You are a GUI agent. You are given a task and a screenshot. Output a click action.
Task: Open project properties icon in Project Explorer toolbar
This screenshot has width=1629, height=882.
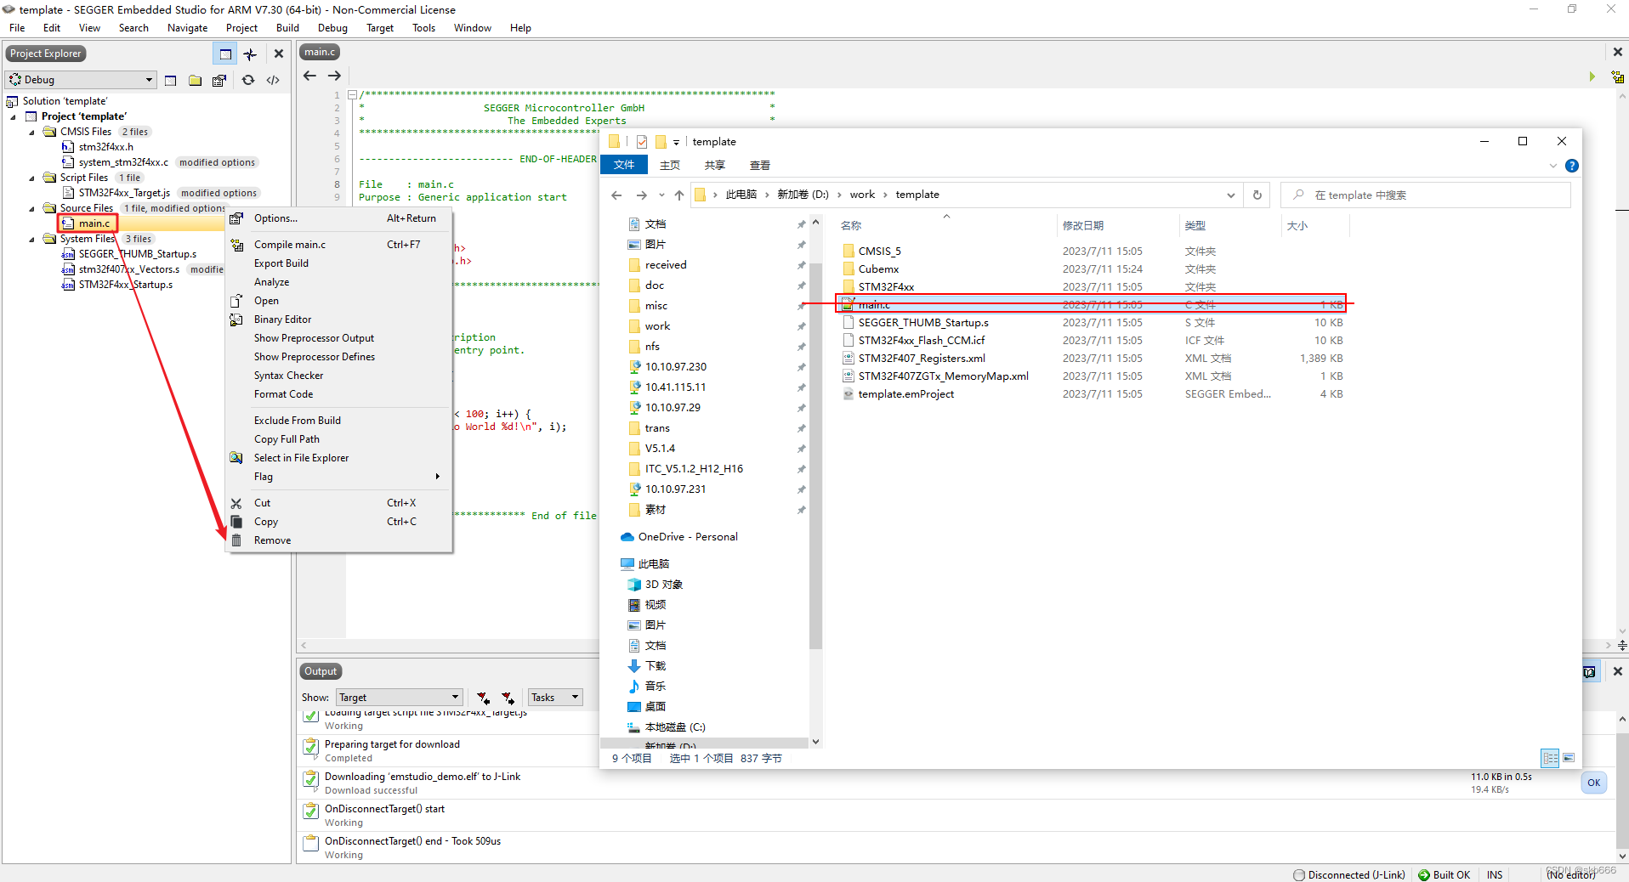(219, 80)
